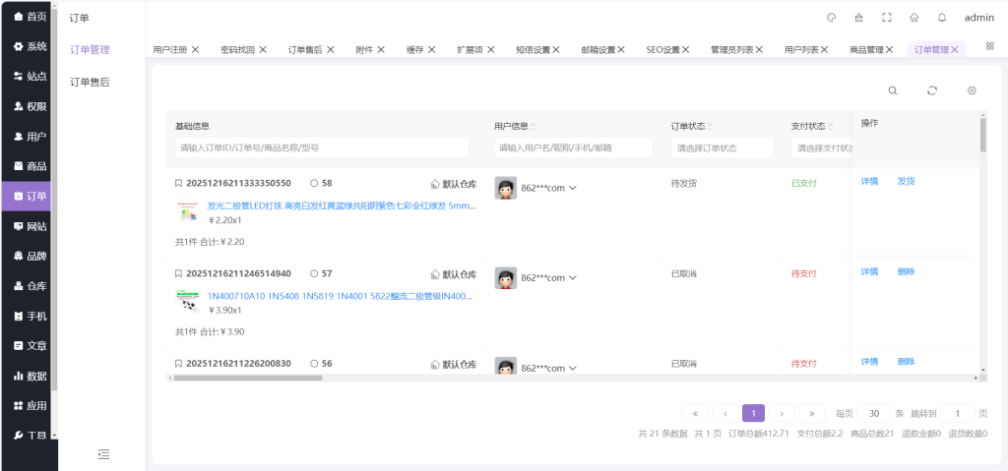This screenshot has height=471, width=1008.
Task: Close the 缓存 tab
Action: coord(431,49)
